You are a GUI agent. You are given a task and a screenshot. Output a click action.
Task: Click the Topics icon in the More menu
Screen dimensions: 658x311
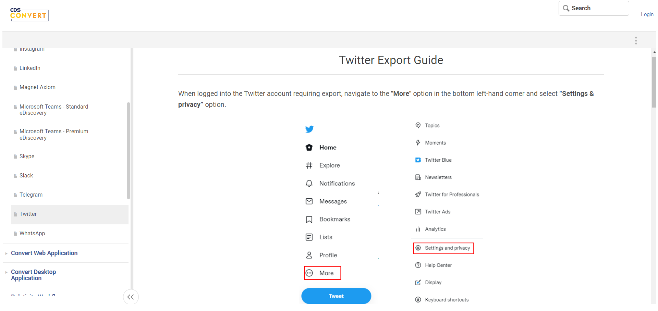[418, 125]
